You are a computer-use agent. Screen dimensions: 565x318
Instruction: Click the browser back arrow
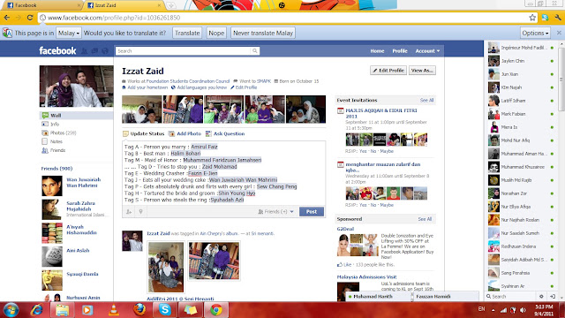[x=7, y=18]
